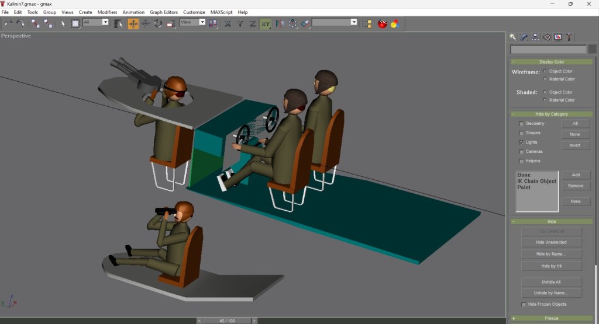The width and height of the screenshot is (599, 324).
Task: Expand the Freeze rollout
Action: (552, 319)
